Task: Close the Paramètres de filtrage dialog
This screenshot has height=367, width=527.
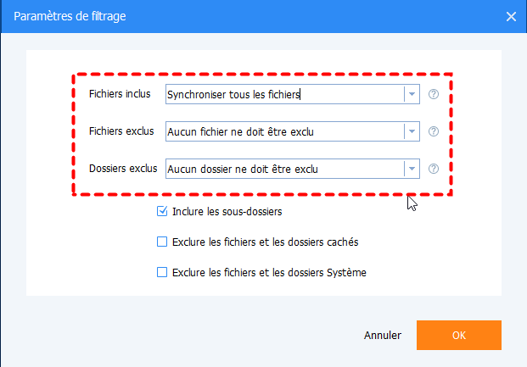Action: click(511, 15)
